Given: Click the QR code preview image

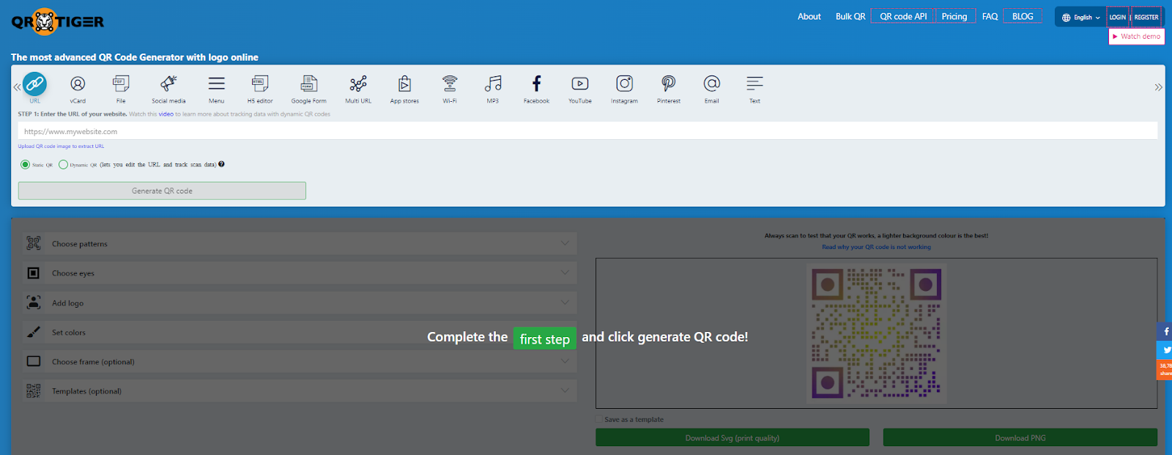Looking at the screenshot, I should tap(876, 333).
